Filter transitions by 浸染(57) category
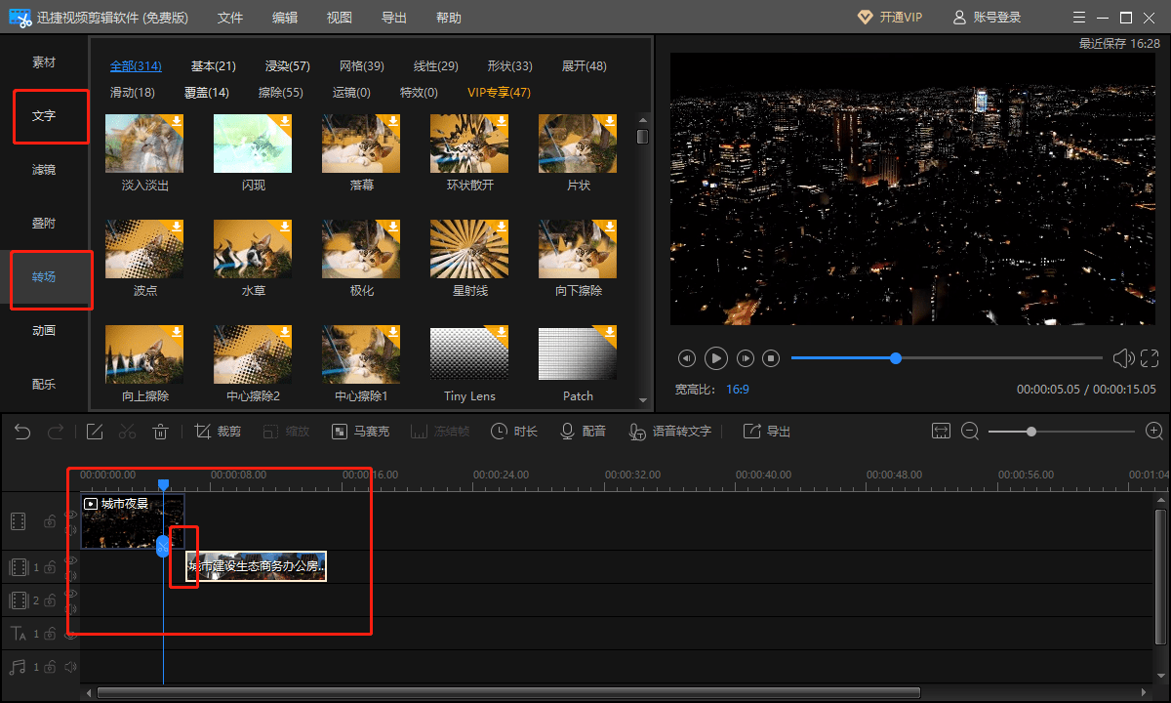1171x703 pixels. tap(288, 66)
